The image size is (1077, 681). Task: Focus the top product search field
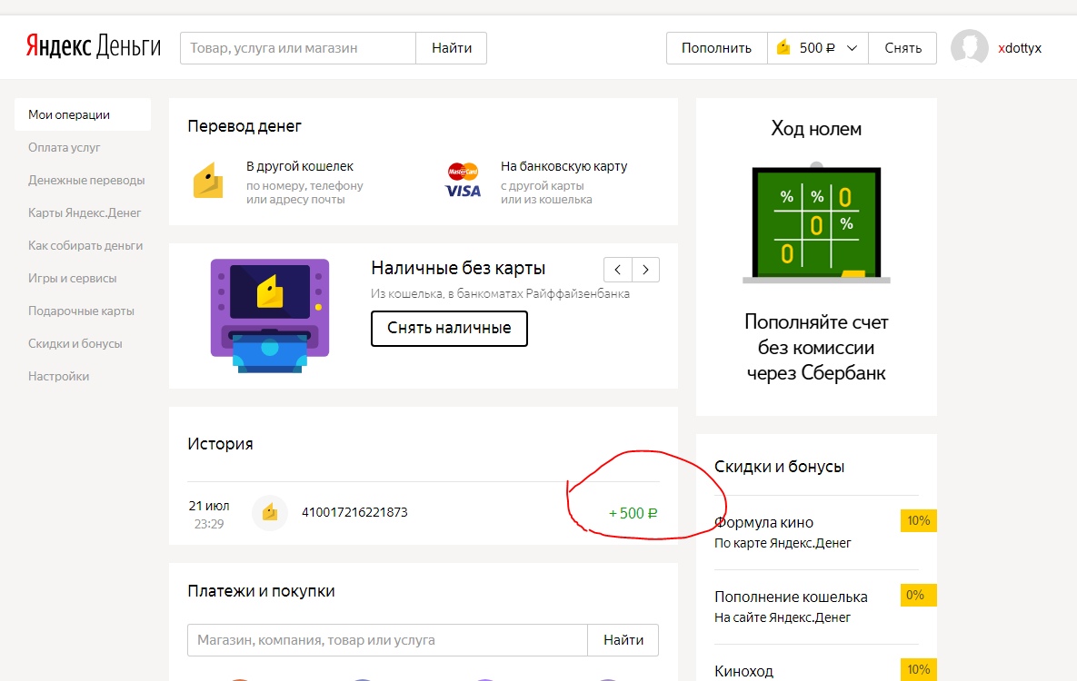[298, 48]
